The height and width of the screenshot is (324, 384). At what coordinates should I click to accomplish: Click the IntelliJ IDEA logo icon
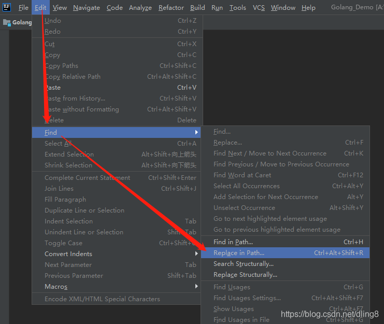pos(6,7)
